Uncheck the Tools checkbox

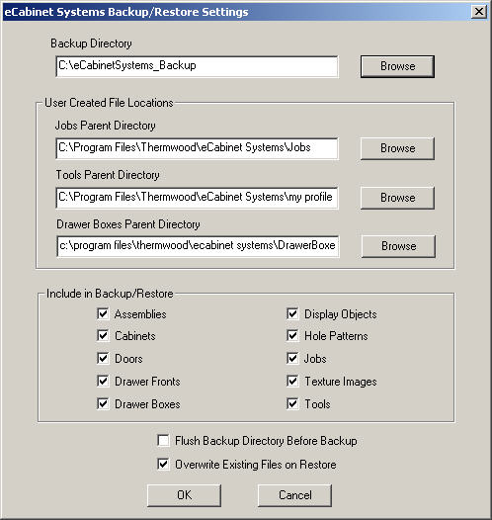292,403
